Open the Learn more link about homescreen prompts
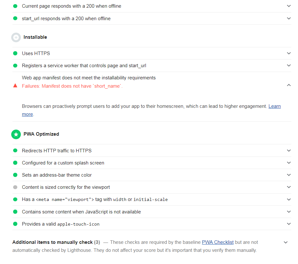This screenshot has height=264, width=298. pos(274,106)
